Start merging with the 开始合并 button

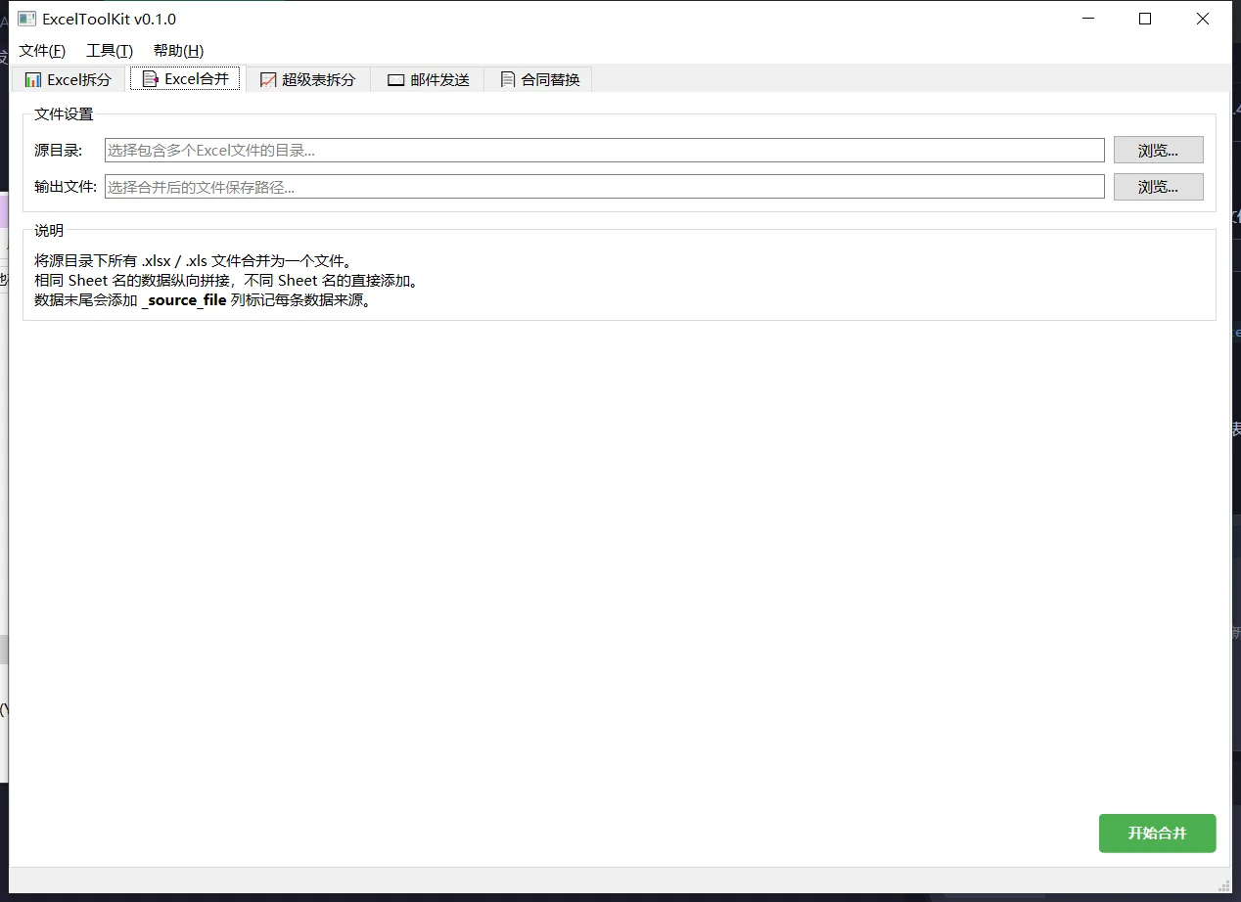pyautogui.click(x=1158, y=834)
